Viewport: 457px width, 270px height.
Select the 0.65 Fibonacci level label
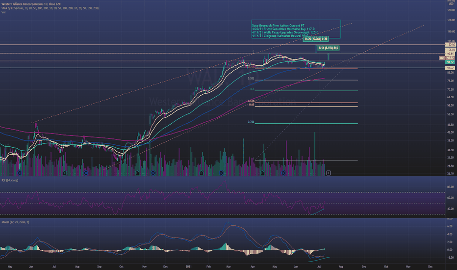pyautogui.click(x=252, y=105)
